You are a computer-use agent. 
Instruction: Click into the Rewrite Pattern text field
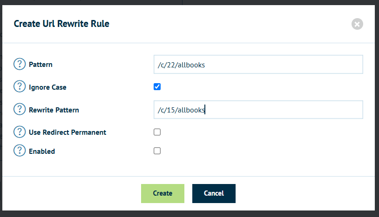click(258, 110)
